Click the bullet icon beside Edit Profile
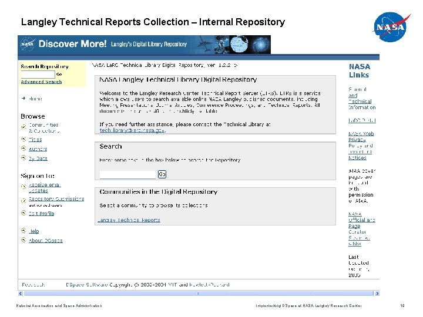The height and width of the screenshot is (317, 423). tap(23, 213)
